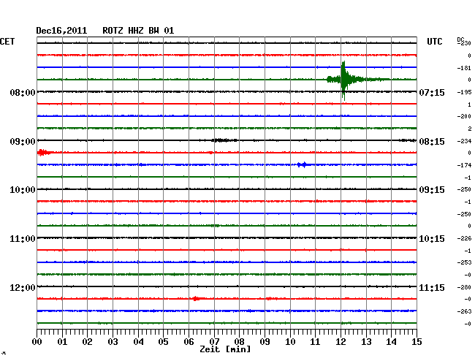Viewport: 475px width, 361px height.
Task: Click the UTC timezone header
Action: pyautogui.click(x=434, y=42)
